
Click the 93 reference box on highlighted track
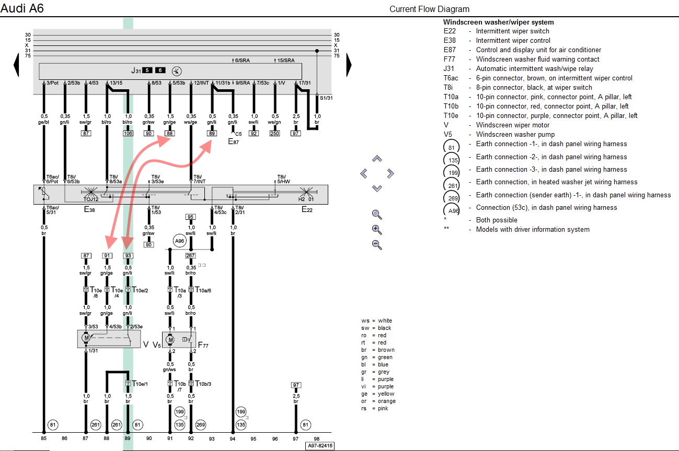click(128, 256)
